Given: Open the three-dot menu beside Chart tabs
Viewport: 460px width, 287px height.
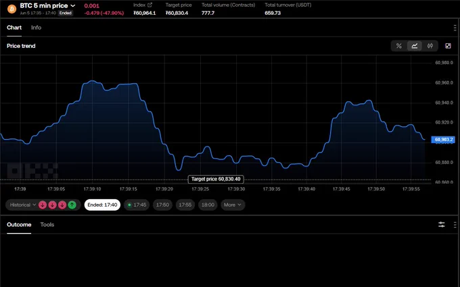Looking at the screenshot, I should tap(455, 28).
